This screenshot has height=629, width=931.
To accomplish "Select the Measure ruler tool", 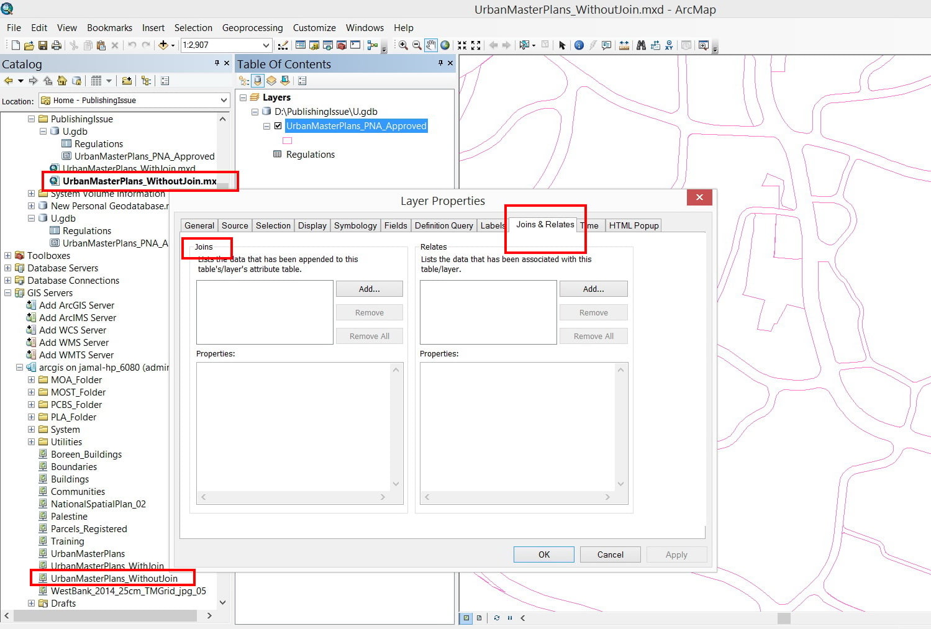I will [624, 45].
